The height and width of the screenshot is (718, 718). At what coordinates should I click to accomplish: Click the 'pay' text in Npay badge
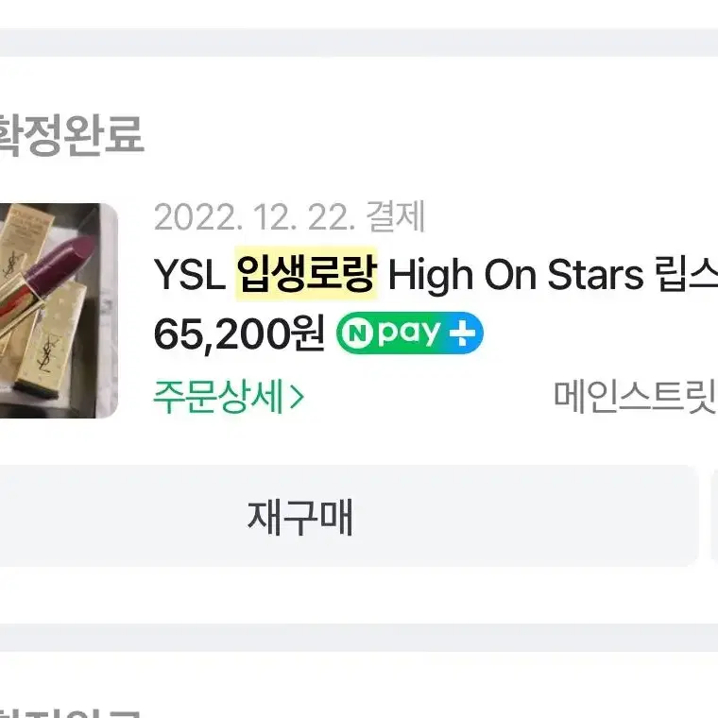[x=409, y=333]
